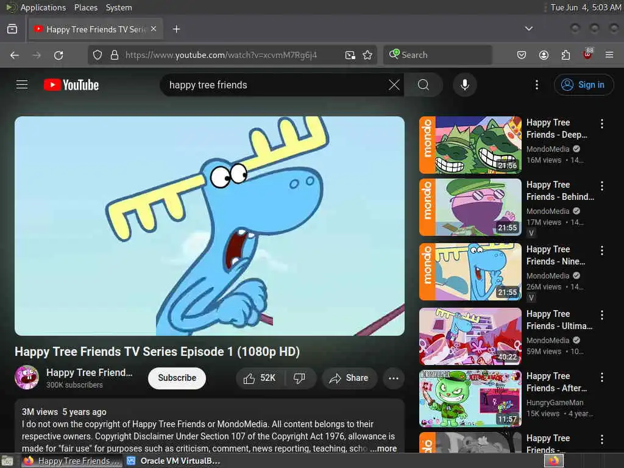Open options for the After... video
Image resolution: width=624 pixels, height=468 pixels.
601,377
